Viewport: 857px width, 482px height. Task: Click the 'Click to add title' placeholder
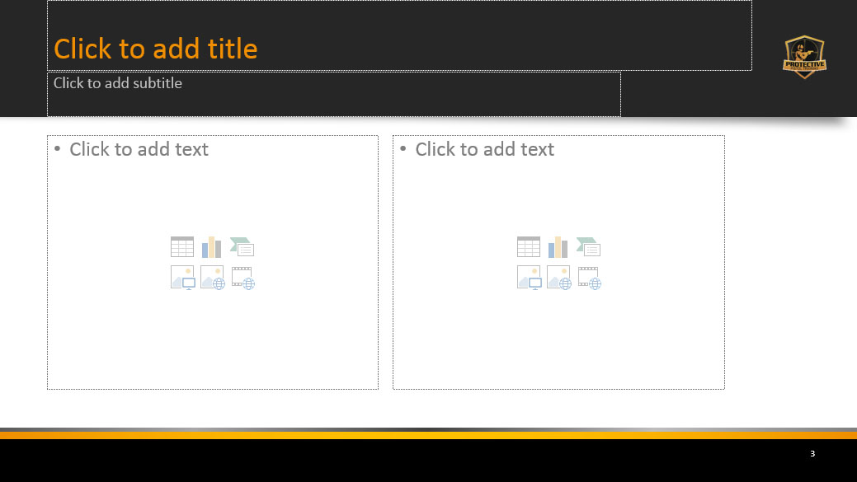156,49
